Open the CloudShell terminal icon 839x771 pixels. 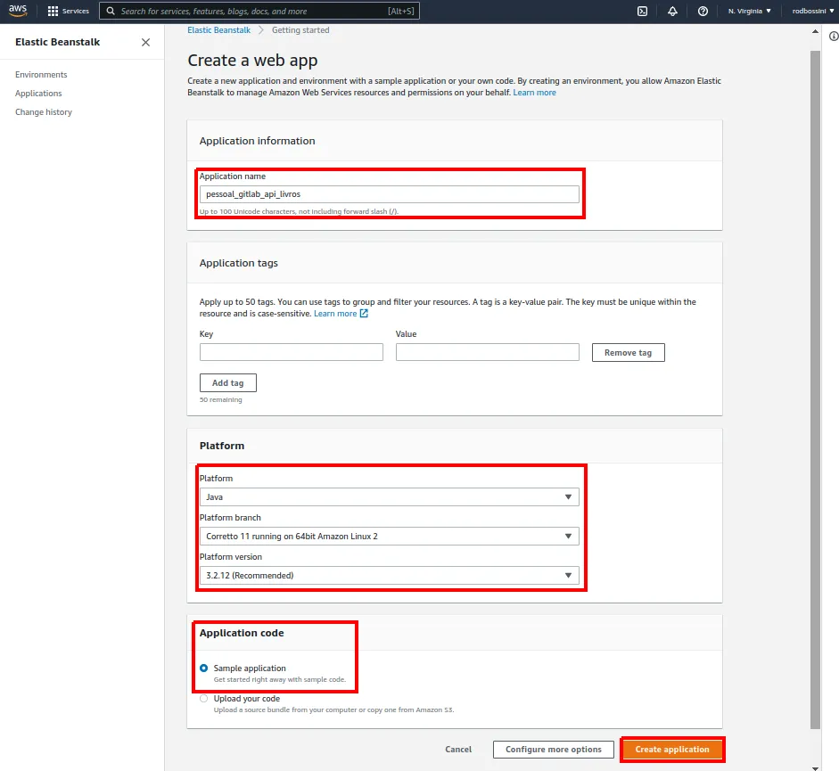pyautogui.click(x=642, y=11)
